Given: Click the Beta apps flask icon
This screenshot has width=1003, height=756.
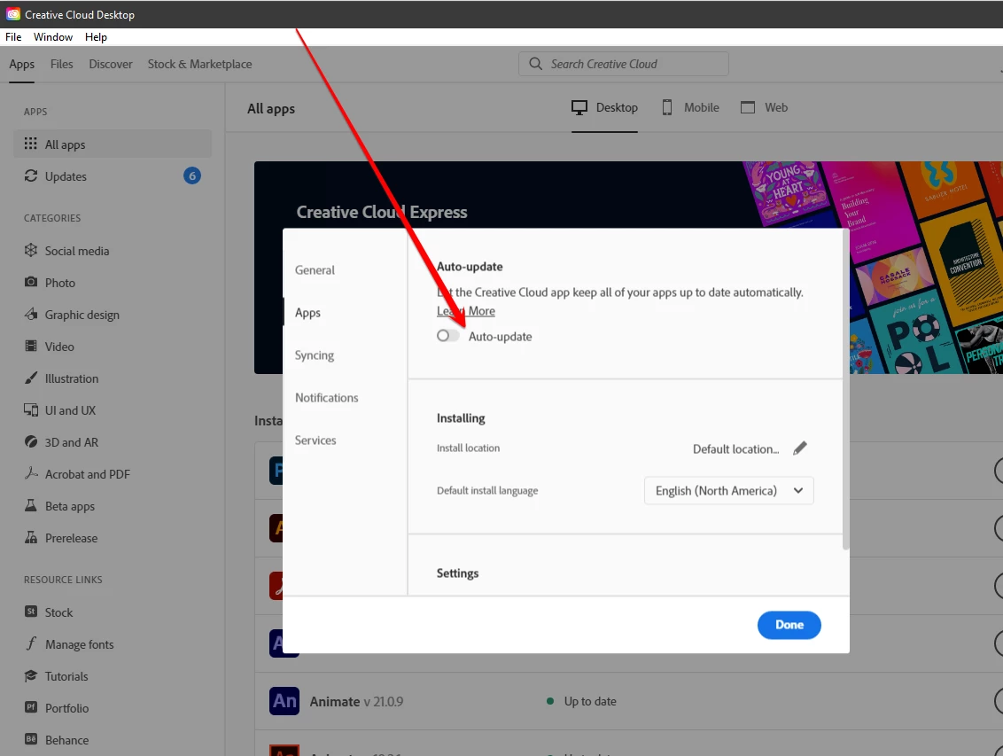Looking at the screenshot, I should pyautogui.click(x=30, y=505).
